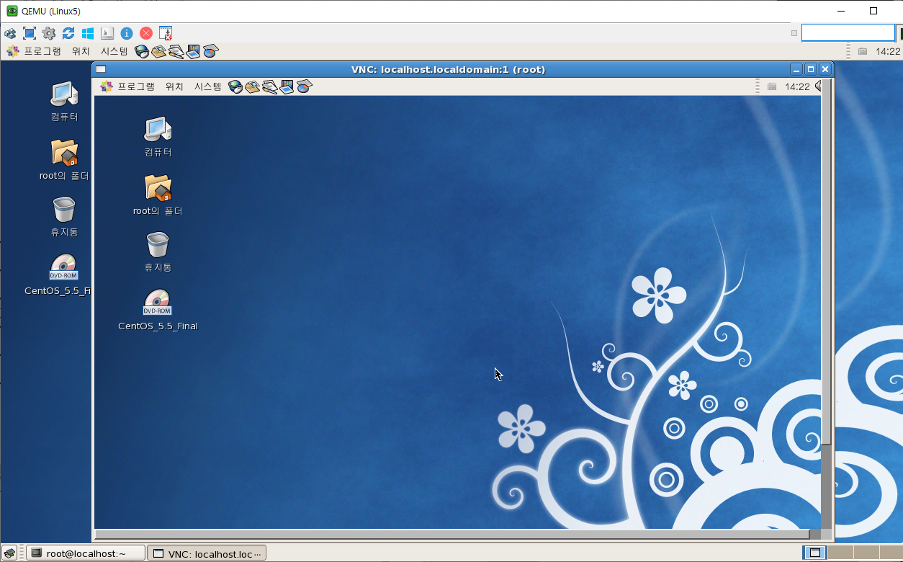Click VNC panel clock 14:22
Screen dimensions: 903x562
click(797, 86)
